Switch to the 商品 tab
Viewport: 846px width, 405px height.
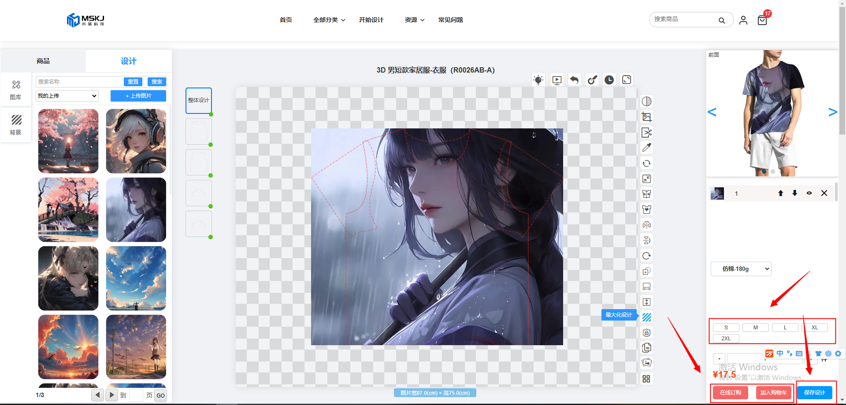pos(43,61)
